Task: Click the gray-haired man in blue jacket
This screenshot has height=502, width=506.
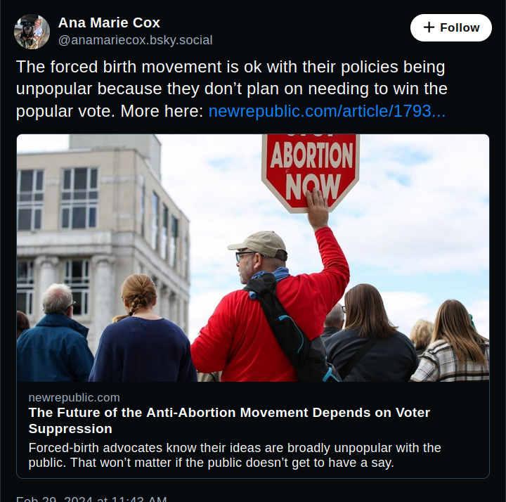Action: [x=55, y=337]
